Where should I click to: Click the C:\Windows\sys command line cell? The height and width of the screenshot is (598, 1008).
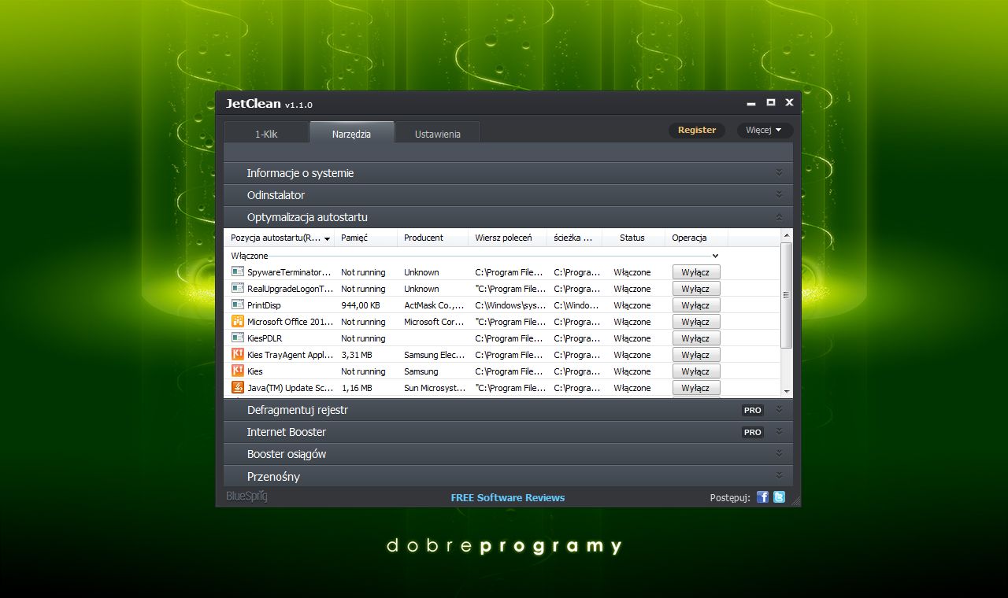pos(510,305)
